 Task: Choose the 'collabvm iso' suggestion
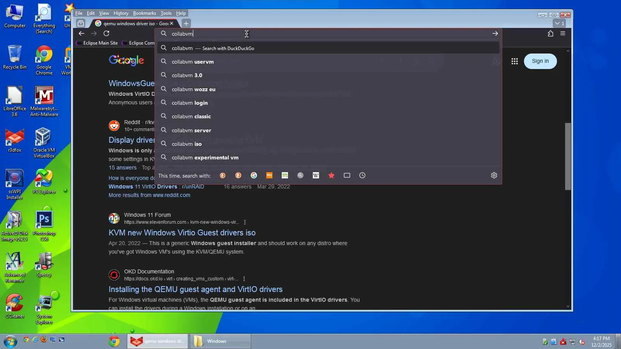coord(328,144)
